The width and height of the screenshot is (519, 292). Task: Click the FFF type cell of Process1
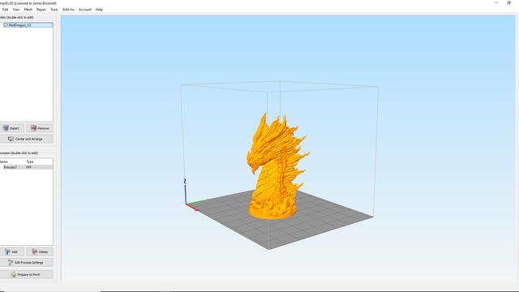[x=29, y=168]
